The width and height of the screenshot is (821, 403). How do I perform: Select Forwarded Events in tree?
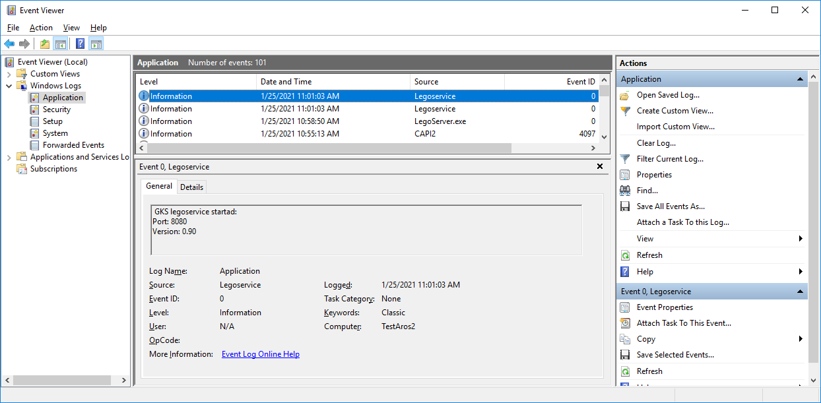pyautogui.click(x=73, y=145)
